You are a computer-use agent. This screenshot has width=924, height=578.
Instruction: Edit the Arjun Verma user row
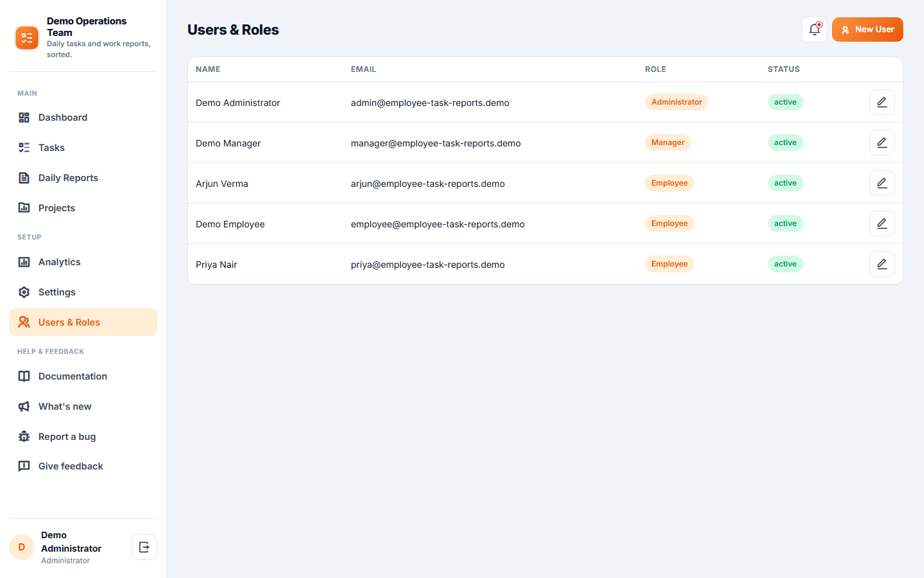882,183
